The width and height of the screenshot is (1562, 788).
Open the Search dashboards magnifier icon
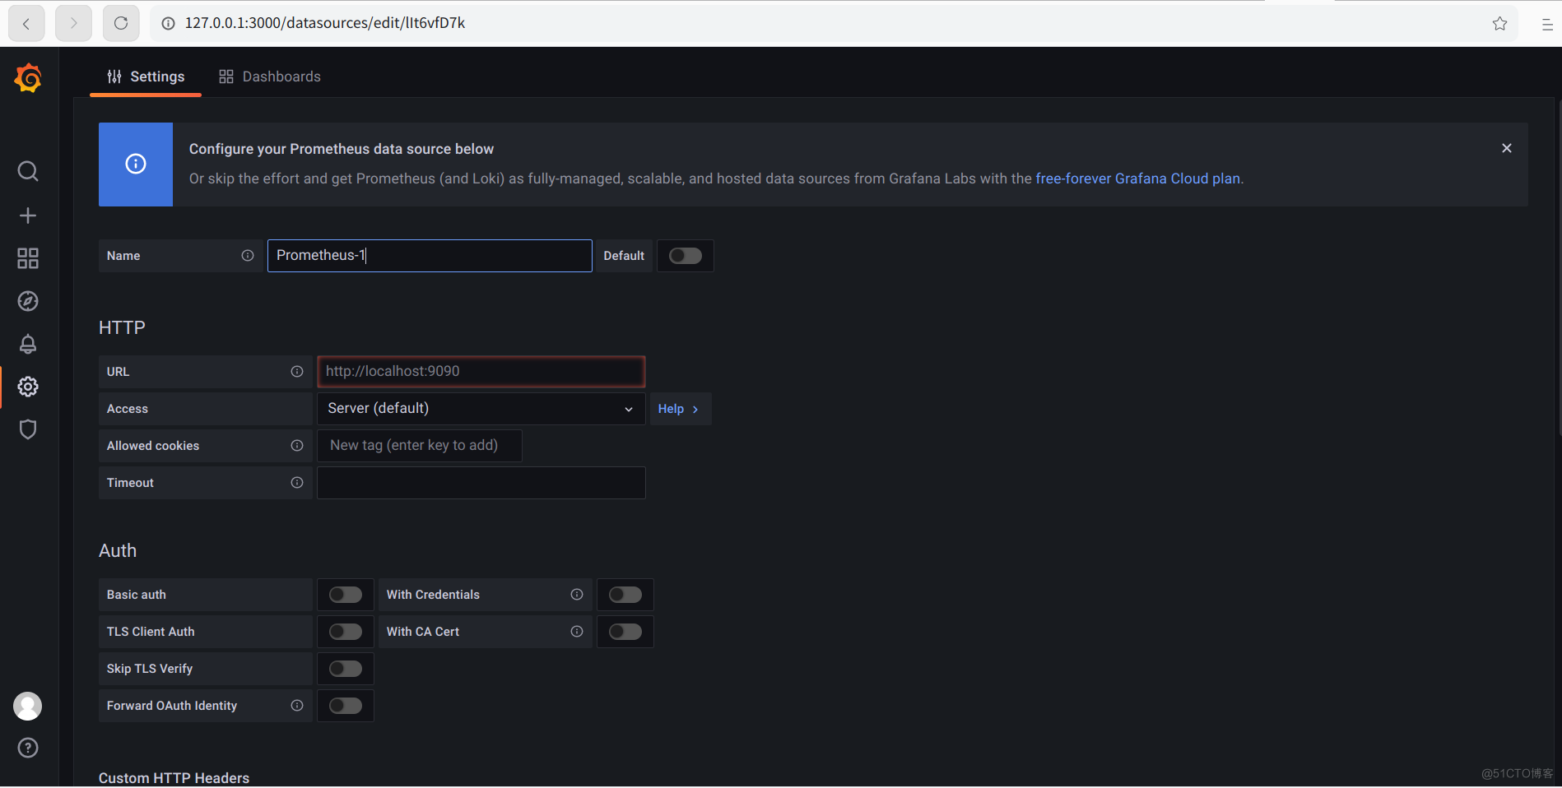coord(28,171)
